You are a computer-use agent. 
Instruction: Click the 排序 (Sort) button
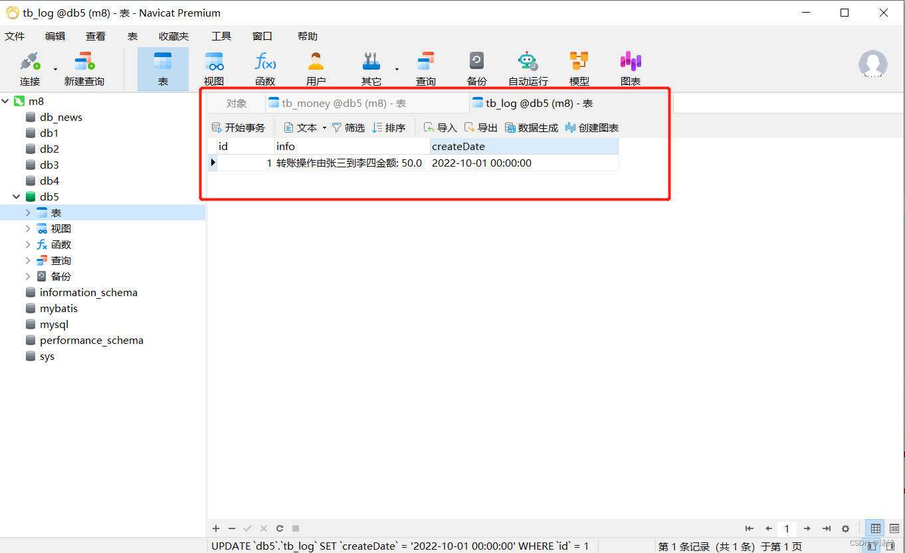tap(389, 127)
